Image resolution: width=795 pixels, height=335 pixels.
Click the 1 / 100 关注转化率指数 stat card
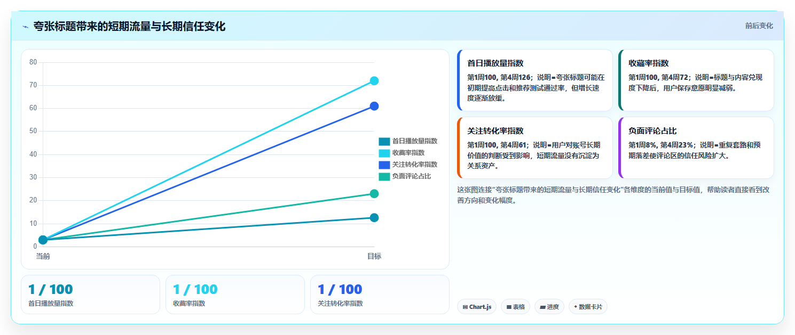(x=380, y=295)
